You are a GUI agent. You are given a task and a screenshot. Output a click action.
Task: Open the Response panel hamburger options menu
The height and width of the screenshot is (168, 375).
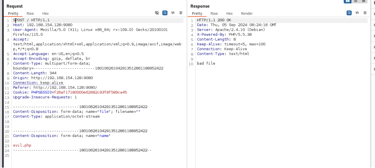click(x=365, y=13)
